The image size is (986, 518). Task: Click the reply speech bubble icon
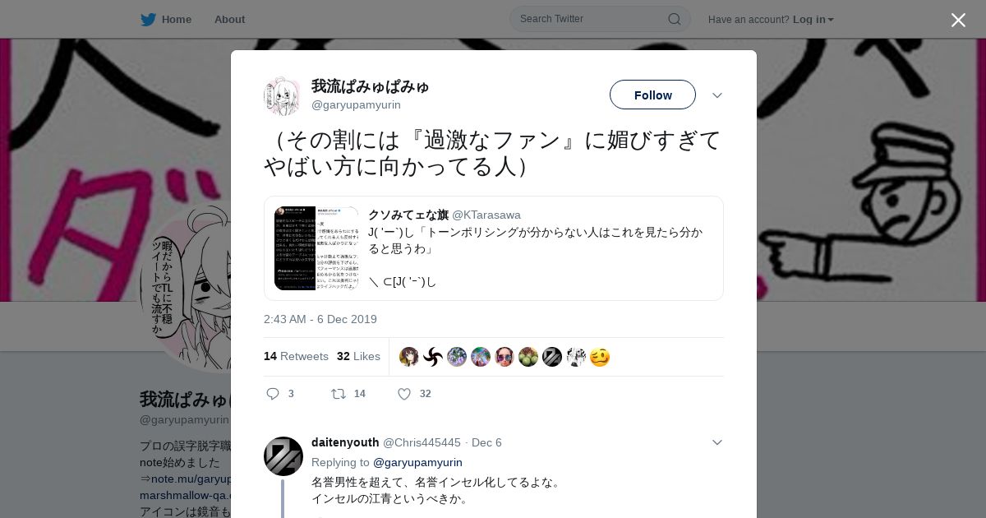coord(273,394)
